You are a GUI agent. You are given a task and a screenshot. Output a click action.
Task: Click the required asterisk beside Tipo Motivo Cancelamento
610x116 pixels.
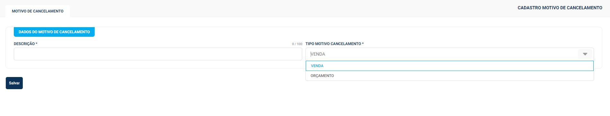(x=363, y=43)
